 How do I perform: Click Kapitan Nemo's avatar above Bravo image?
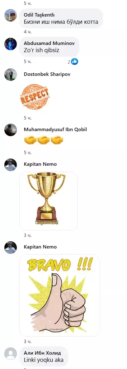click(11, 247)
